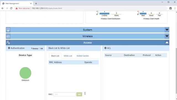Select the OS radio button
This screenshot has width=177, height=100.
40,48
